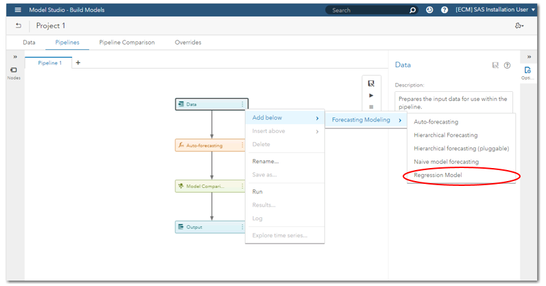Image resolution: width=546 pixels, height=286 pixels.
Task: Open the hamburger applications menu
Action: pos(18,10)
